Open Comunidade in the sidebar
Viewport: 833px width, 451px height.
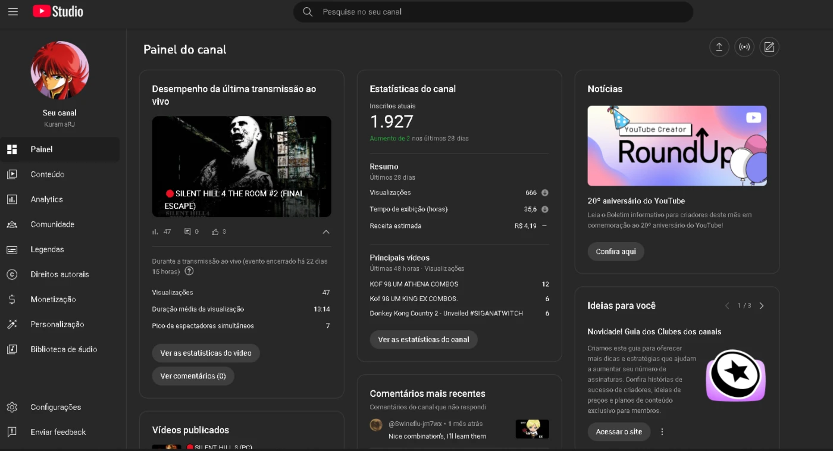click(x=59, y=224)
